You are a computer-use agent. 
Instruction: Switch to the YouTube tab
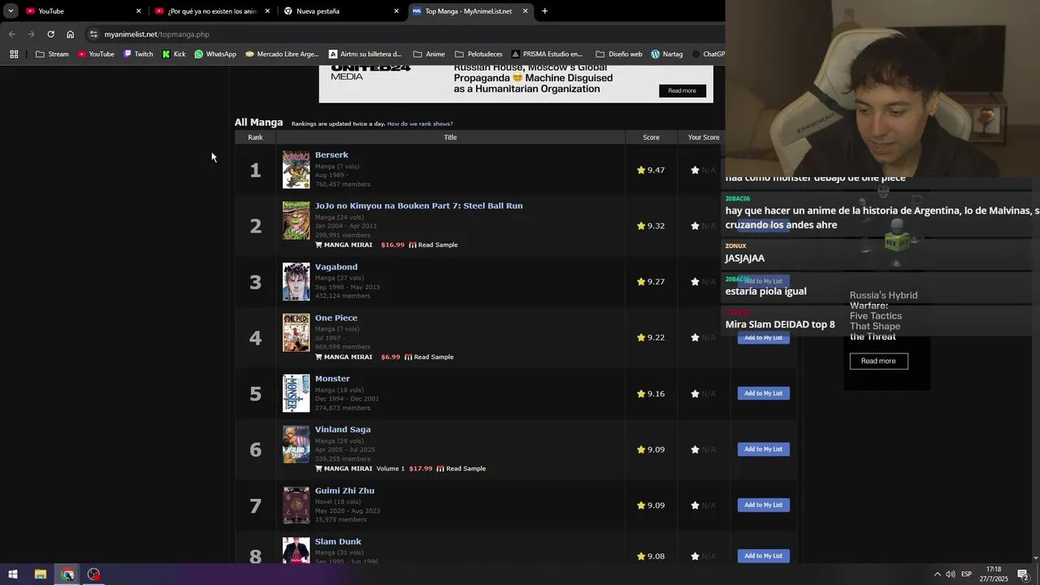click(81, 11)
